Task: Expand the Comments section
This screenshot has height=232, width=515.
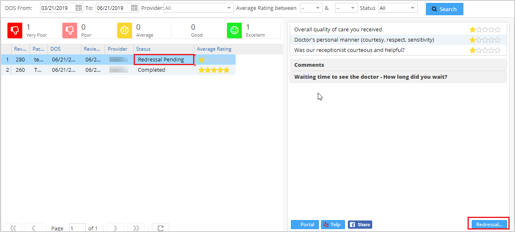Action: (398, 65)
